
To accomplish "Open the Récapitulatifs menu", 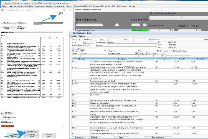I will pyautogui.click(x=98, y=6).
